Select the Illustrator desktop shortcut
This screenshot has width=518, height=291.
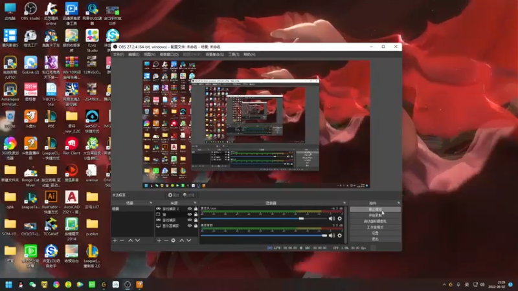pyautogui.click(x=51, y=202)
